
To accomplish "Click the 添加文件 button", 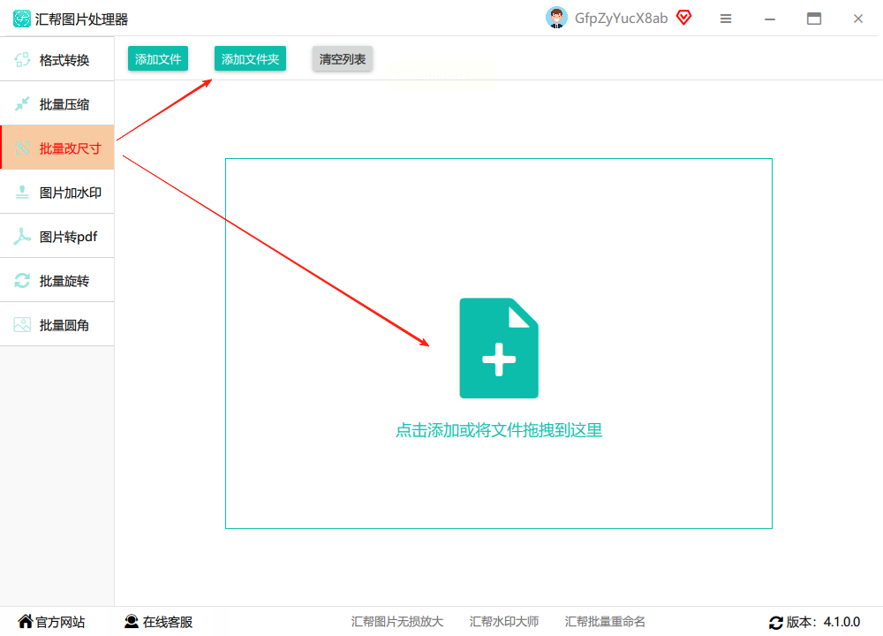I will point(158,58).
